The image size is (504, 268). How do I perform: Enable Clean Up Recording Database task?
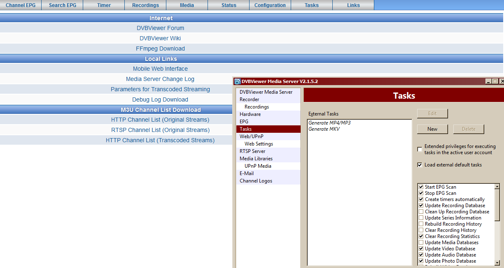tap(421, 212)
